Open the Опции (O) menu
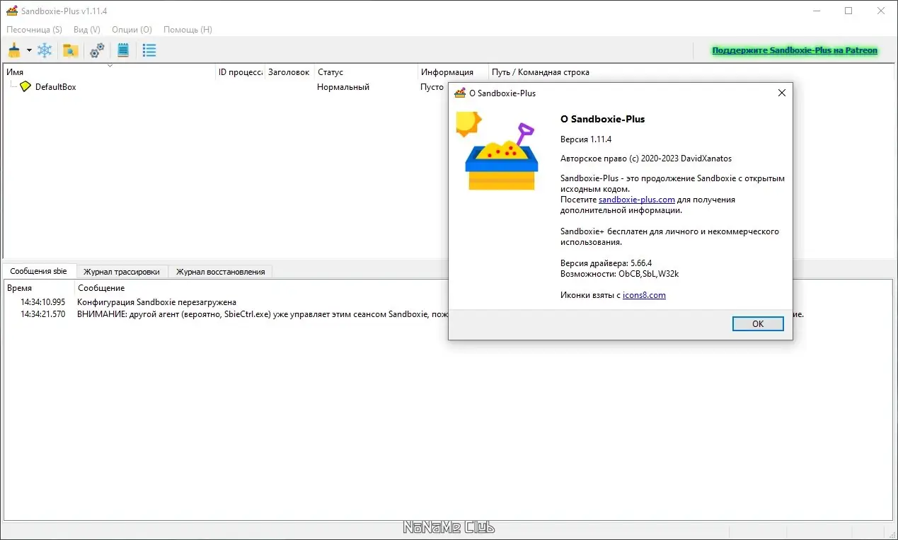Image resolution: width=898 pixels, height=540 pixels. (132, 30)
